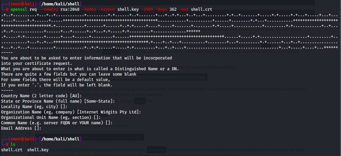341x156 pixels.
Task: Click shell.crt in the ls output
Action: [12, 150]
